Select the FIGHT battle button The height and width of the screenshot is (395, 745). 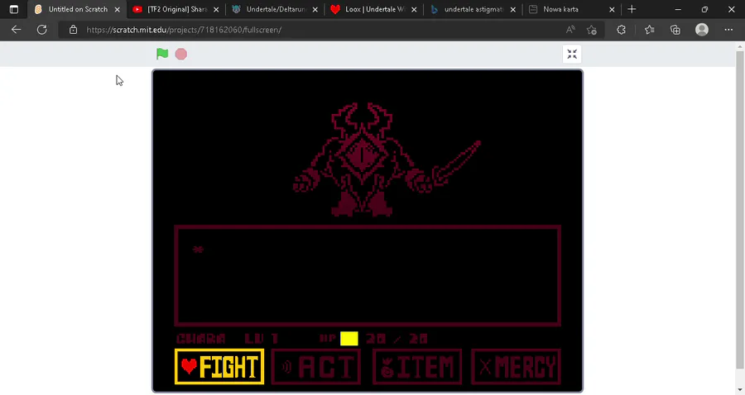pyautogui.click(x=219, y=367)
